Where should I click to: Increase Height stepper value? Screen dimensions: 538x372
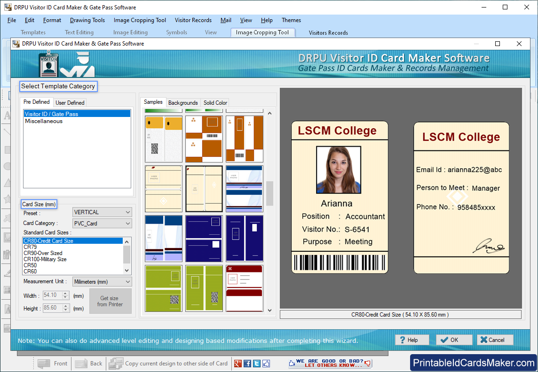pyautogui.click(x=66, y=306)
